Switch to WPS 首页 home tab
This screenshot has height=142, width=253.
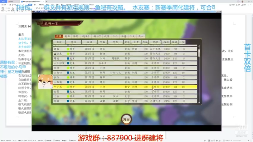(x=3, y=2)
